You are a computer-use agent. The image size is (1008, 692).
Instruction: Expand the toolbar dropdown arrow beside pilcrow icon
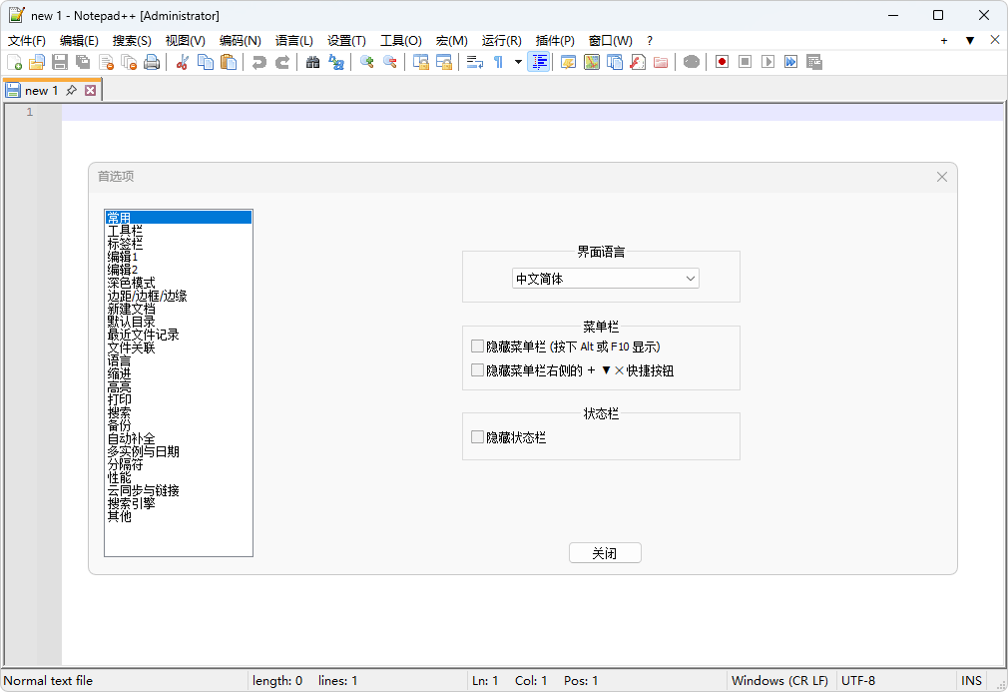coord(518,62)
